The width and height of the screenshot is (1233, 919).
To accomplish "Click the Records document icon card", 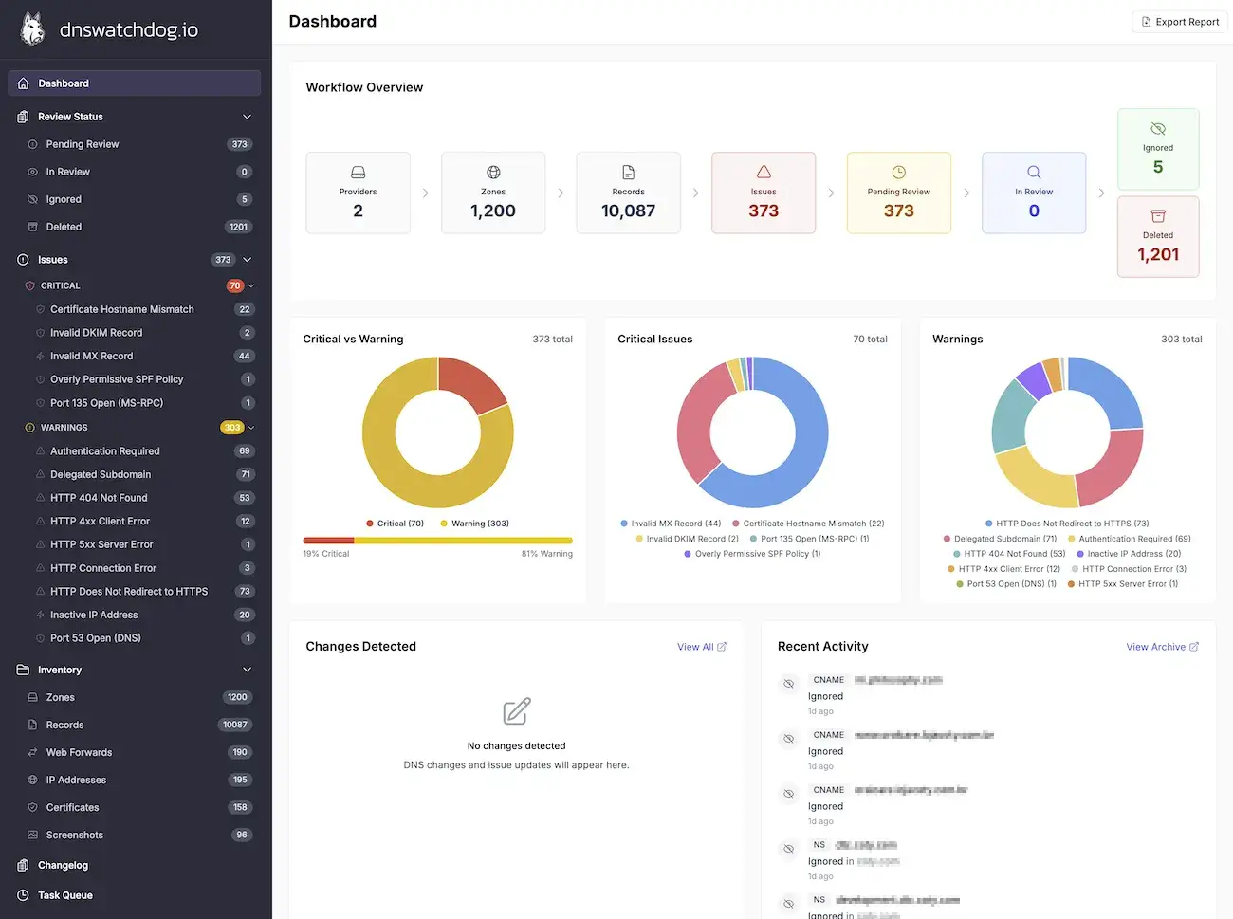I will click(x=628, y=193).
